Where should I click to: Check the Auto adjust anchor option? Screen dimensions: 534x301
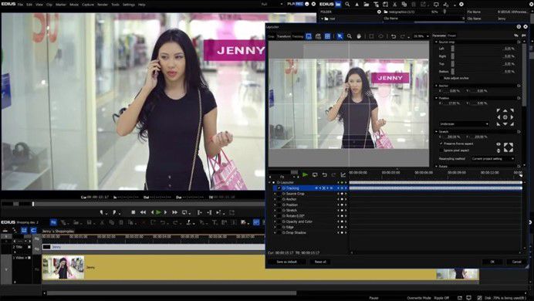pos(441,78)
